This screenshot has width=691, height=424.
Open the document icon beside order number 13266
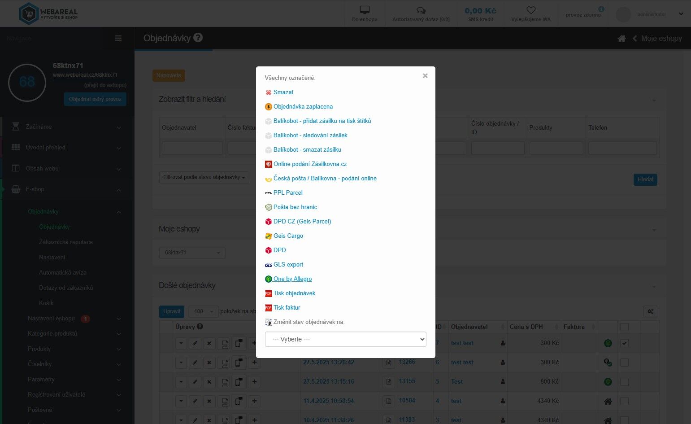pyautogui.click(x=388, y=363)
